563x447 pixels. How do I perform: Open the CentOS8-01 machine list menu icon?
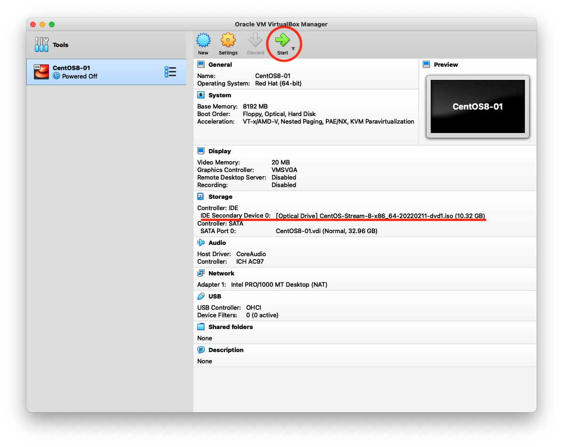point(170,72)
